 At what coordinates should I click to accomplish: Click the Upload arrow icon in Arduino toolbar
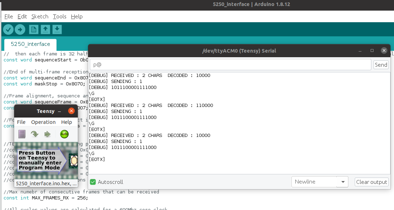coord(20,29)
